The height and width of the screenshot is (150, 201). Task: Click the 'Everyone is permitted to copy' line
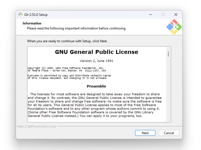[69, 76]
